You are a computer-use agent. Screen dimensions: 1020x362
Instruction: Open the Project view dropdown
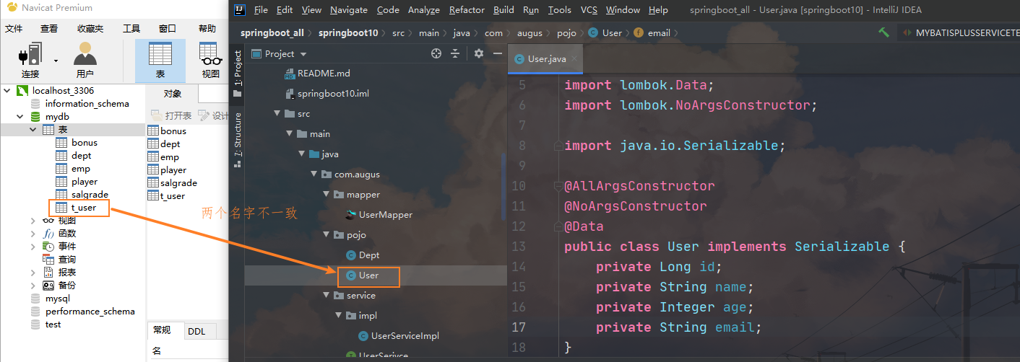(303, 54)
